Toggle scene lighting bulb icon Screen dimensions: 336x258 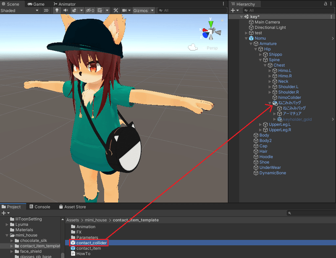[57, 10]
